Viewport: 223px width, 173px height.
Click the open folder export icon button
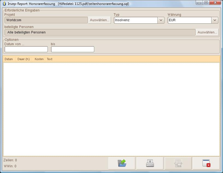tap(122, 163)
